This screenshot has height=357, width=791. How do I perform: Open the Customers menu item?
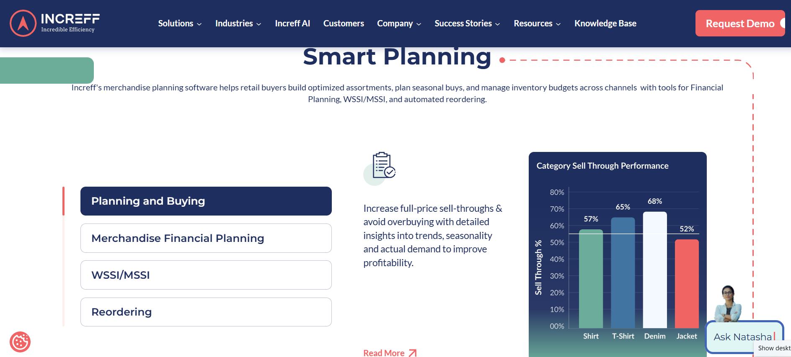click(x=344, y=24)
